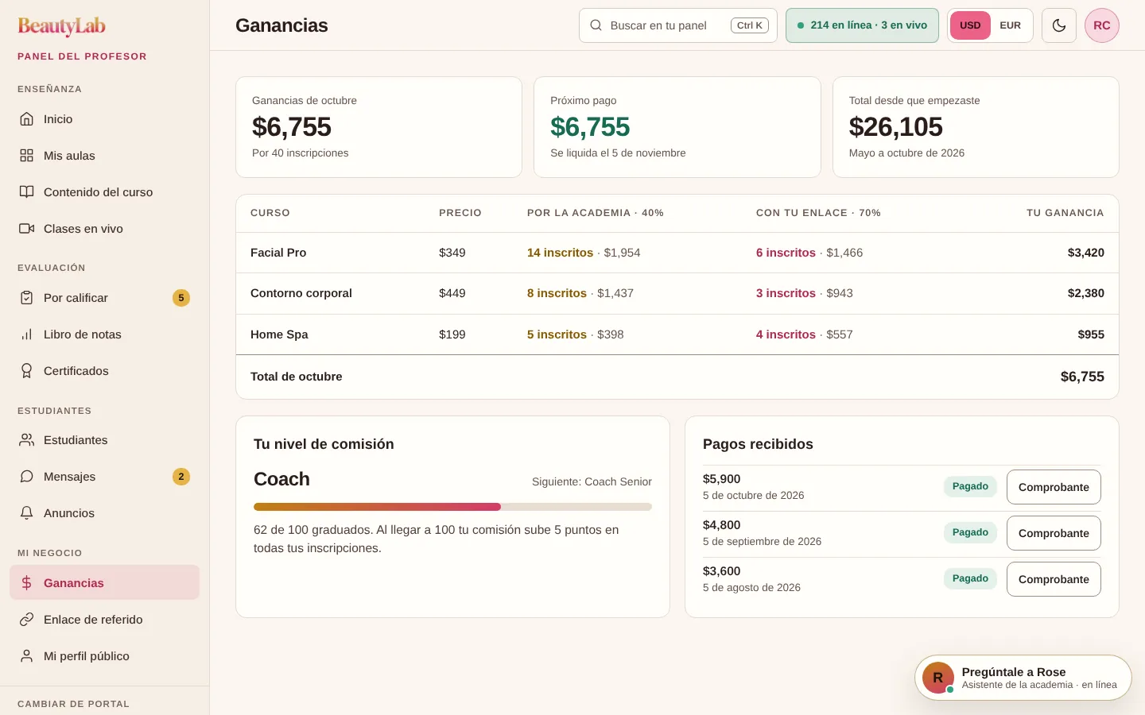The image size is (1145, 715).
Task: Click the Ganancias dollar icon
Action: (x=27, y=583)
